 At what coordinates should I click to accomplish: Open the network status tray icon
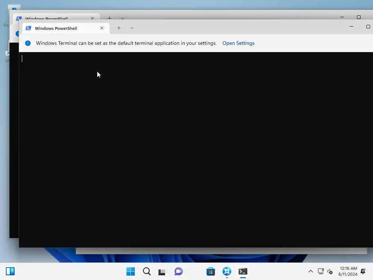[321, 271]
